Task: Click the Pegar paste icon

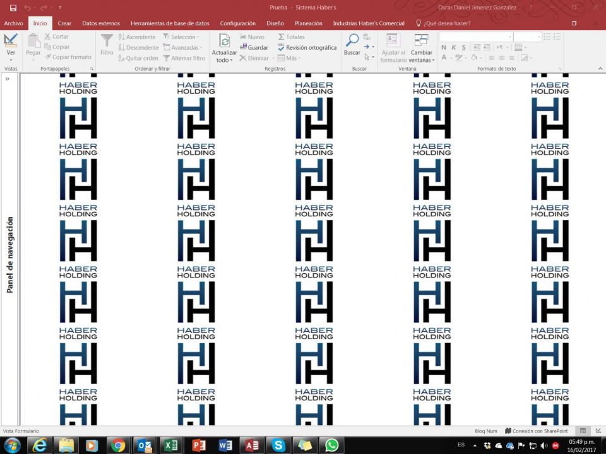Action: coord(33,41)
